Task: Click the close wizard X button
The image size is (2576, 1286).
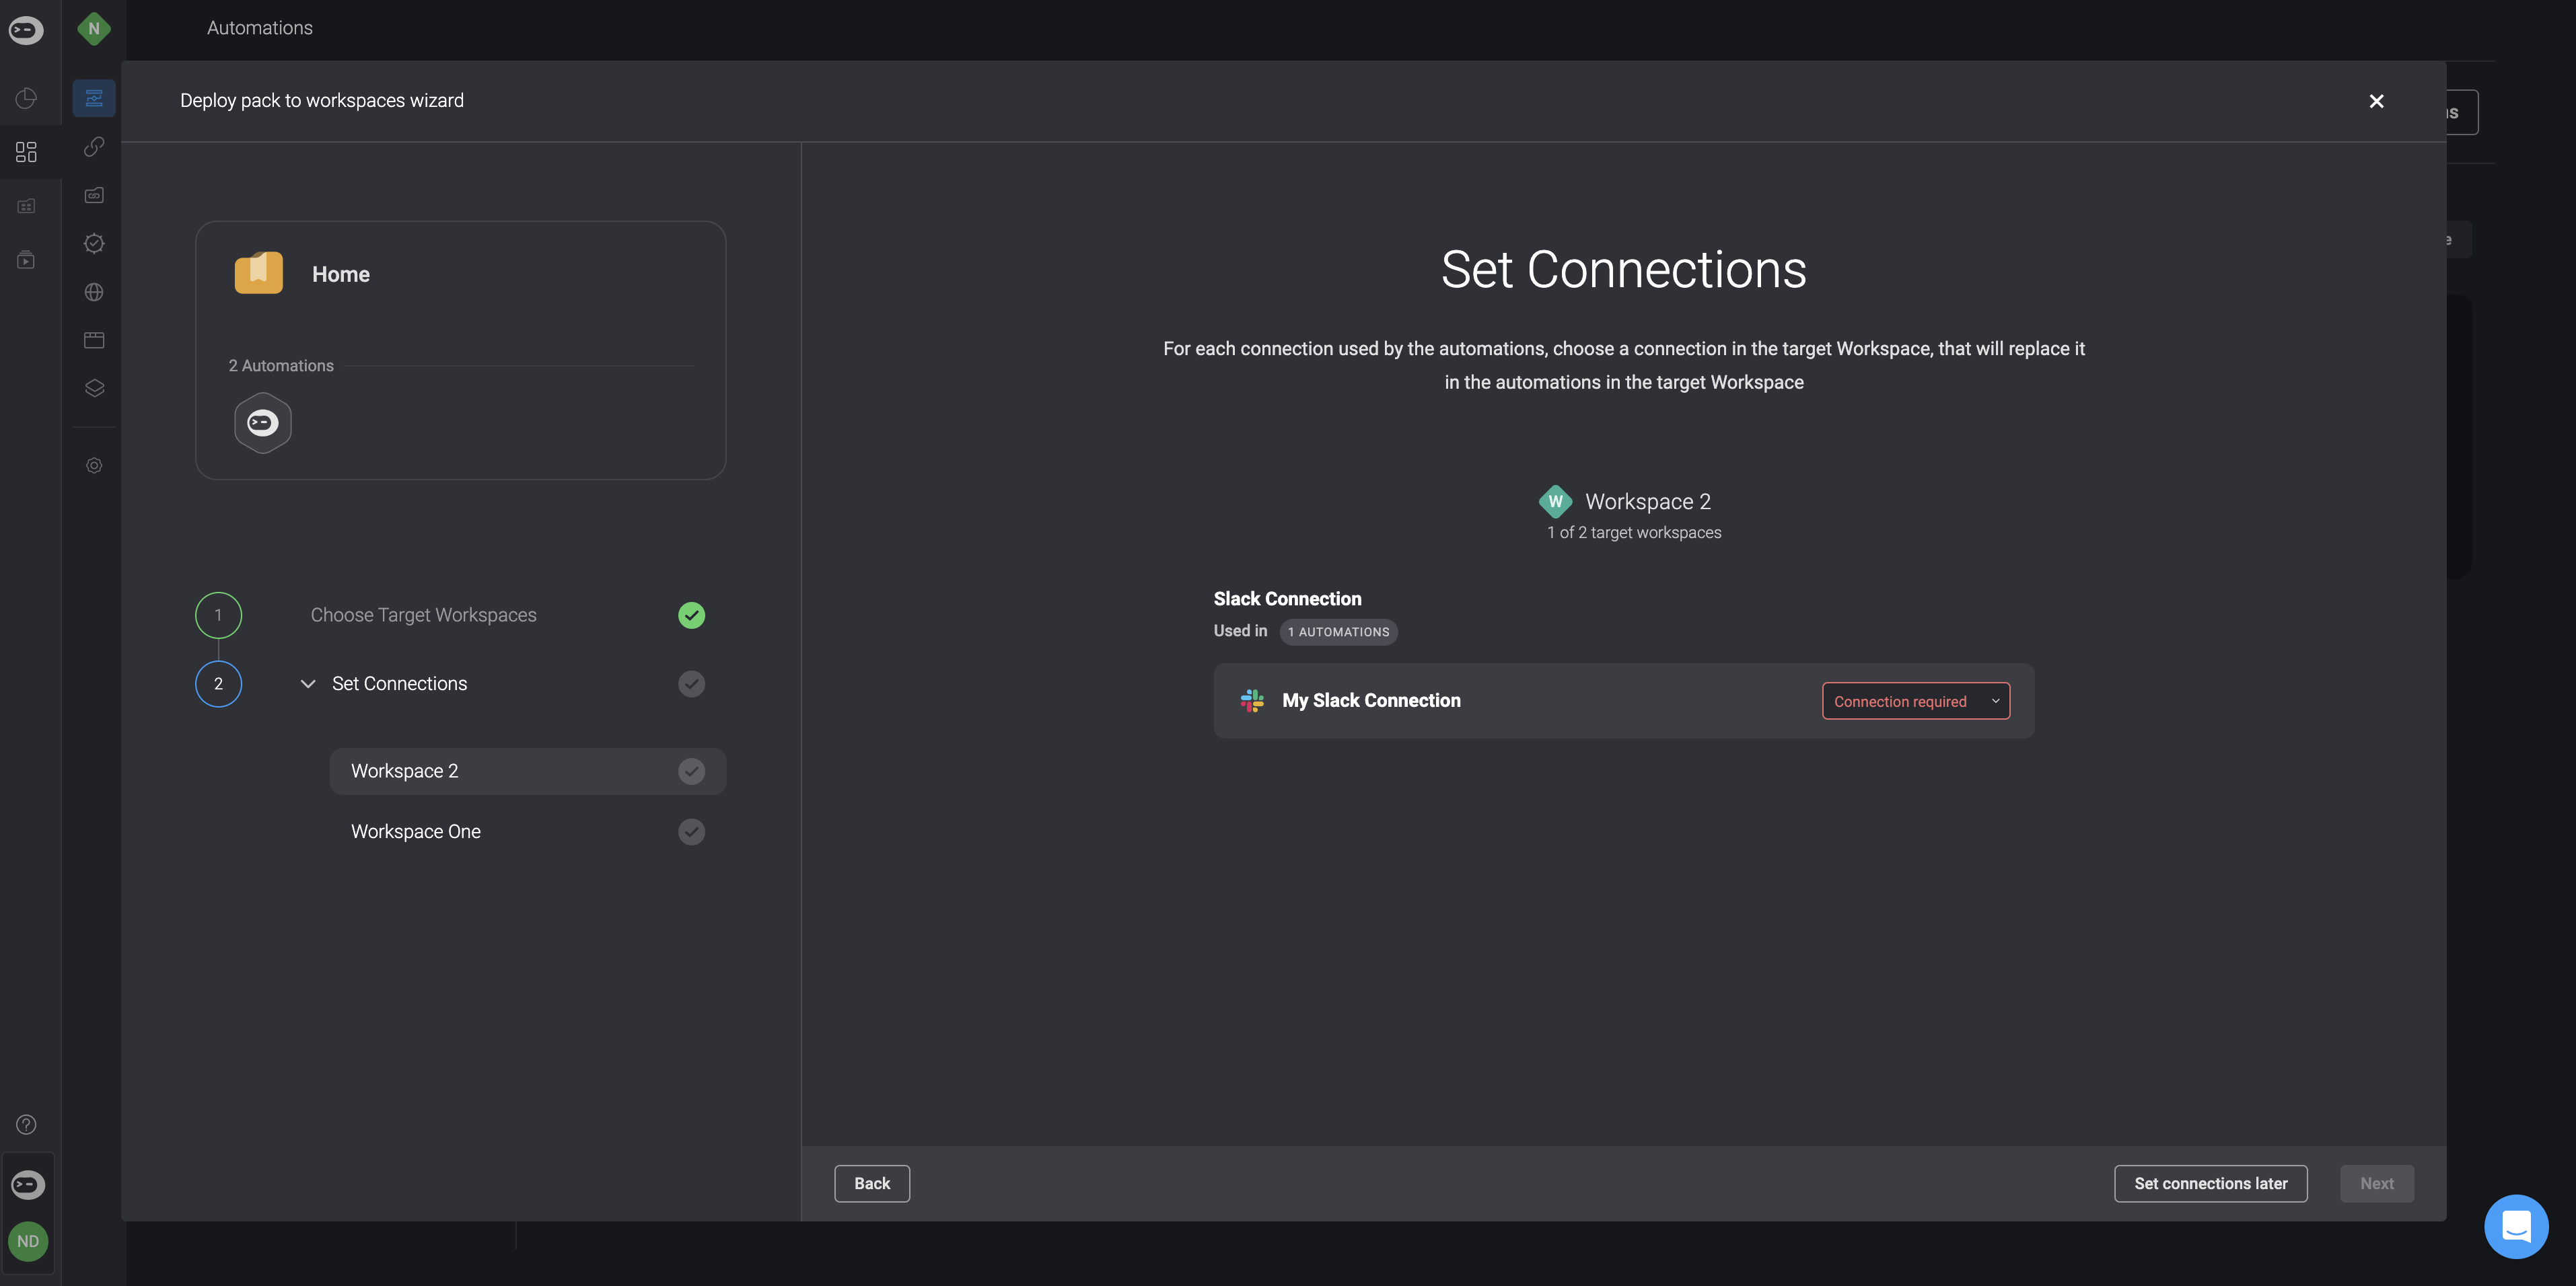Action: click(x=2377, y=102)
